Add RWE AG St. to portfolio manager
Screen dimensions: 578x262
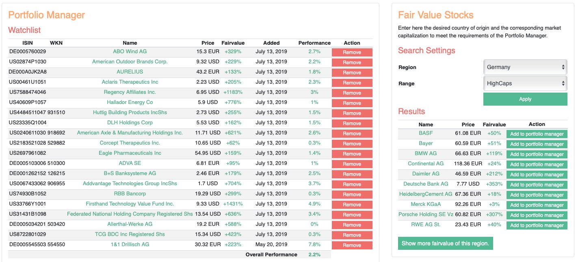tap(537, 225)
